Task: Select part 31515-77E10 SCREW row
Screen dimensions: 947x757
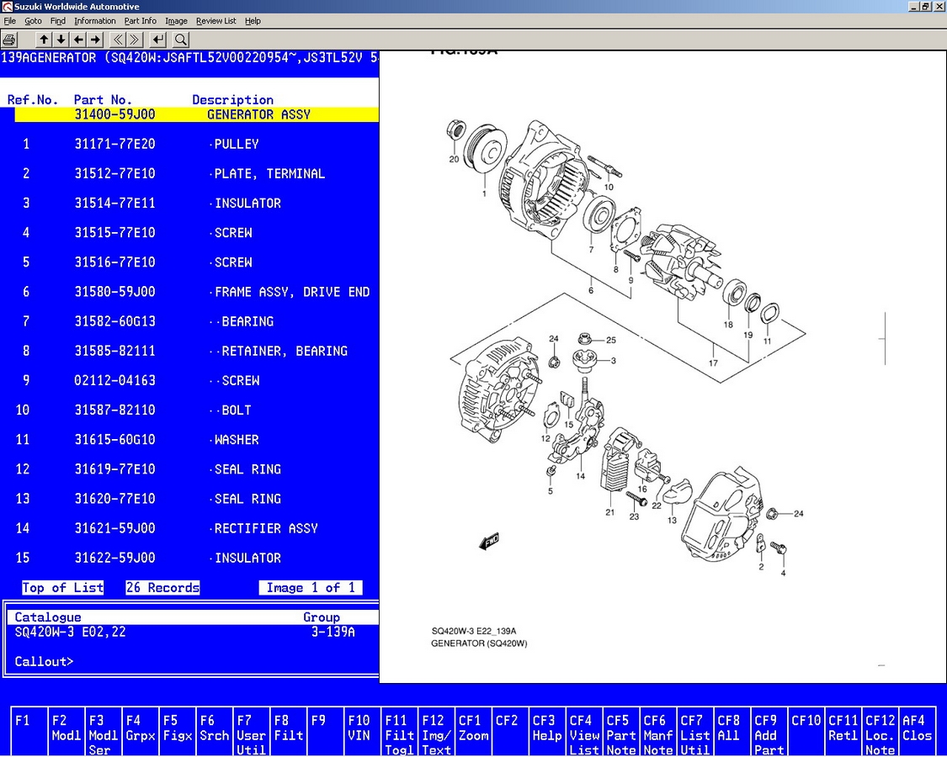Action: pos(197,233)
